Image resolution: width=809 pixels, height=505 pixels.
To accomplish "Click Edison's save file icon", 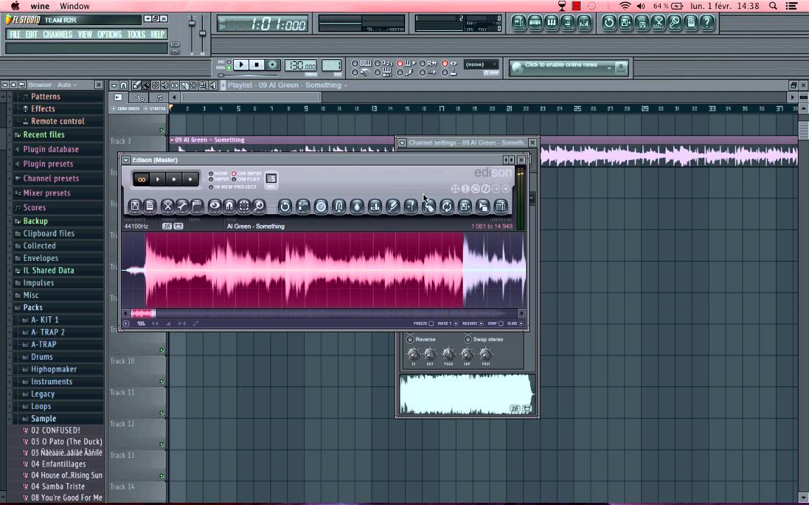I will tap(135, 206).
